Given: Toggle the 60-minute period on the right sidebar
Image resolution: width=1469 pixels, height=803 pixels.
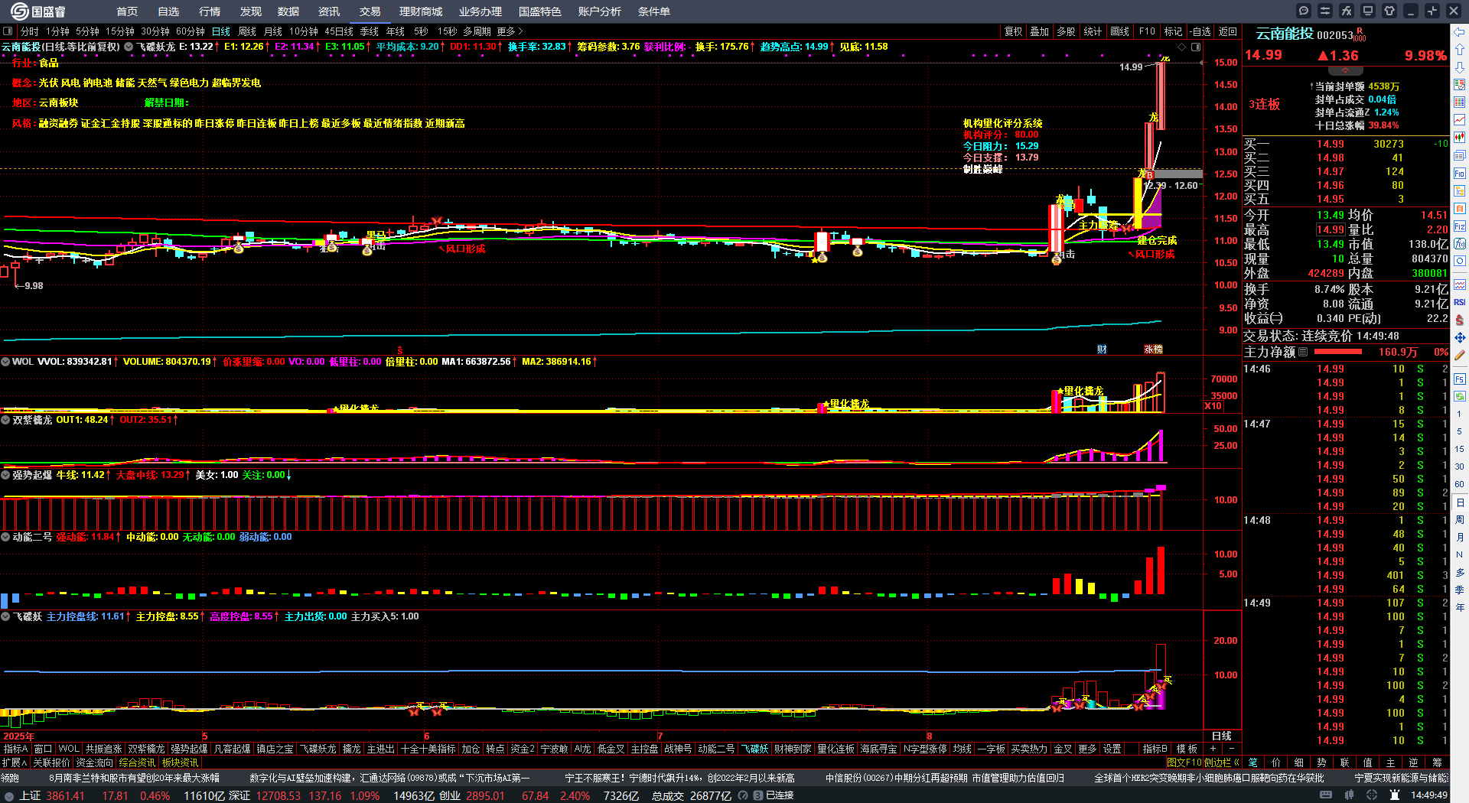Looking at the screenshot, I should click(x=1460, y=484).
